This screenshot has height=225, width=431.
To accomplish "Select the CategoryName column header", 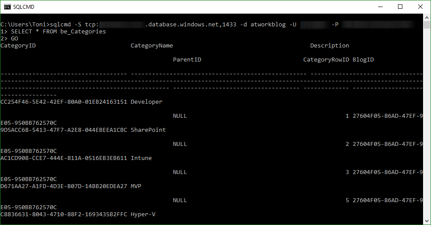I will tap(152, 46).
